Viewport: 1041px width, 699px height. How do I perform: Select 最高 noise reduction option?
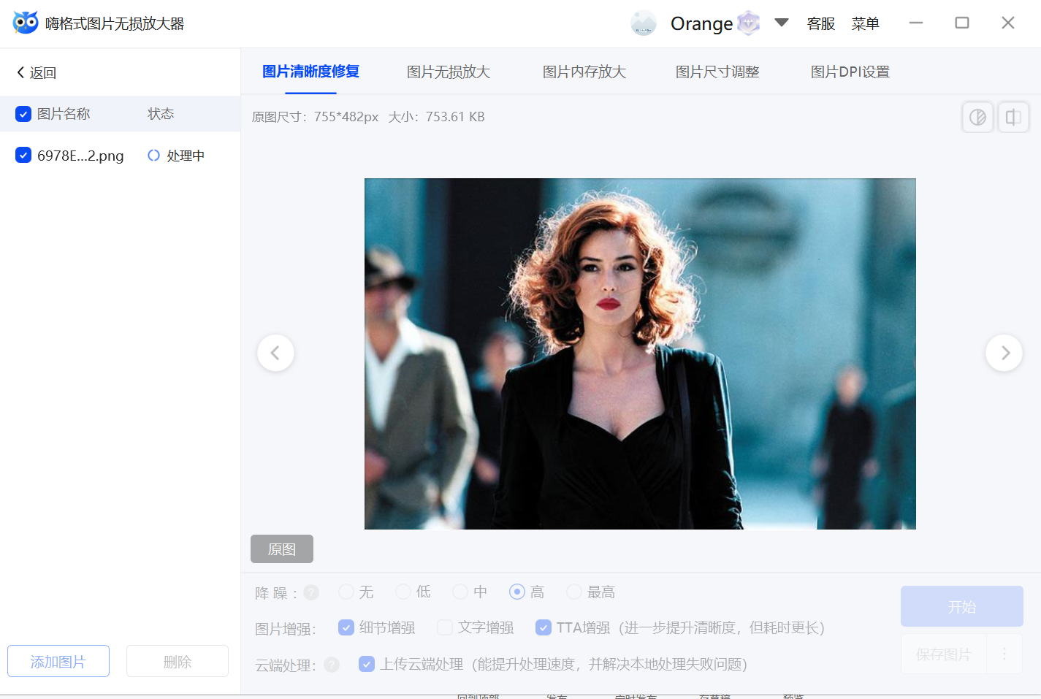point(574,592)
